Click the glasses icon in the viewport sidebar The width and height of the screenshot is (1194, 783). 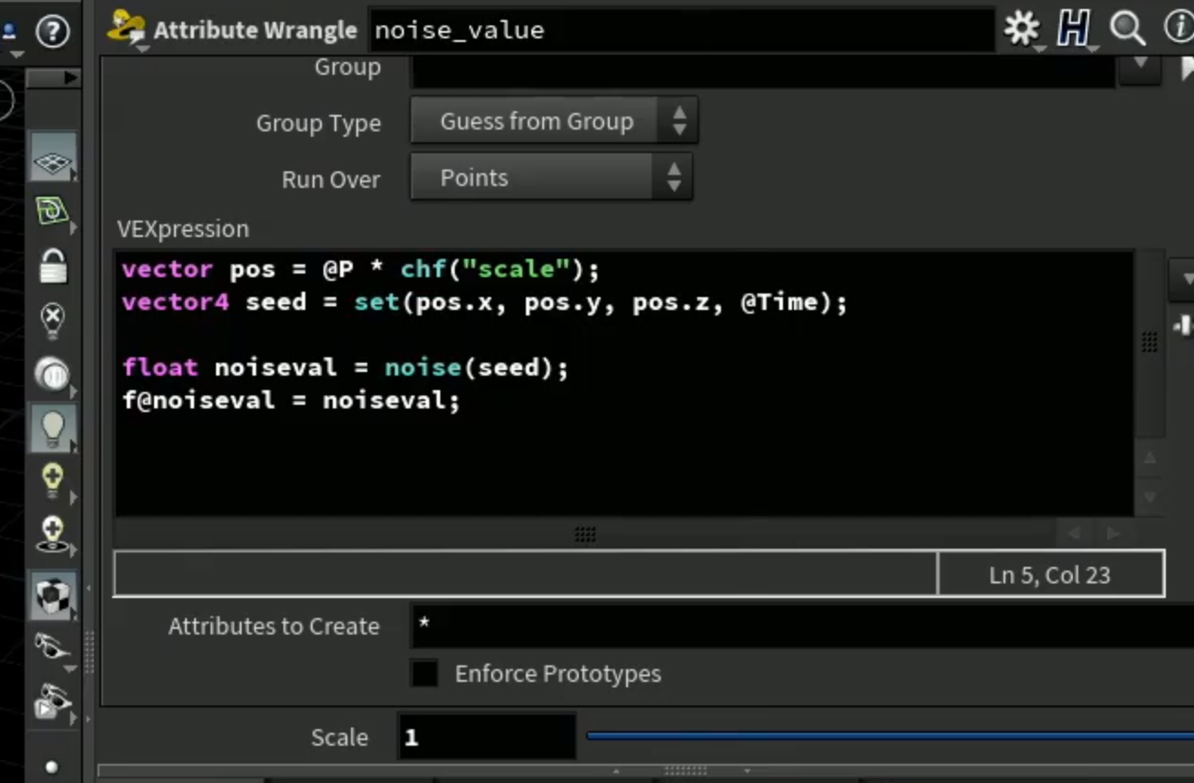[x=53, y=648]
